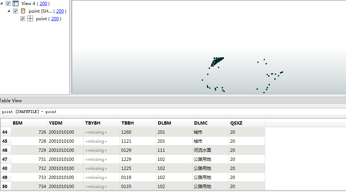Viewport: 346px width, 192px height.
Task: Click TBBH cell 0135
Action: coord(138,186)
